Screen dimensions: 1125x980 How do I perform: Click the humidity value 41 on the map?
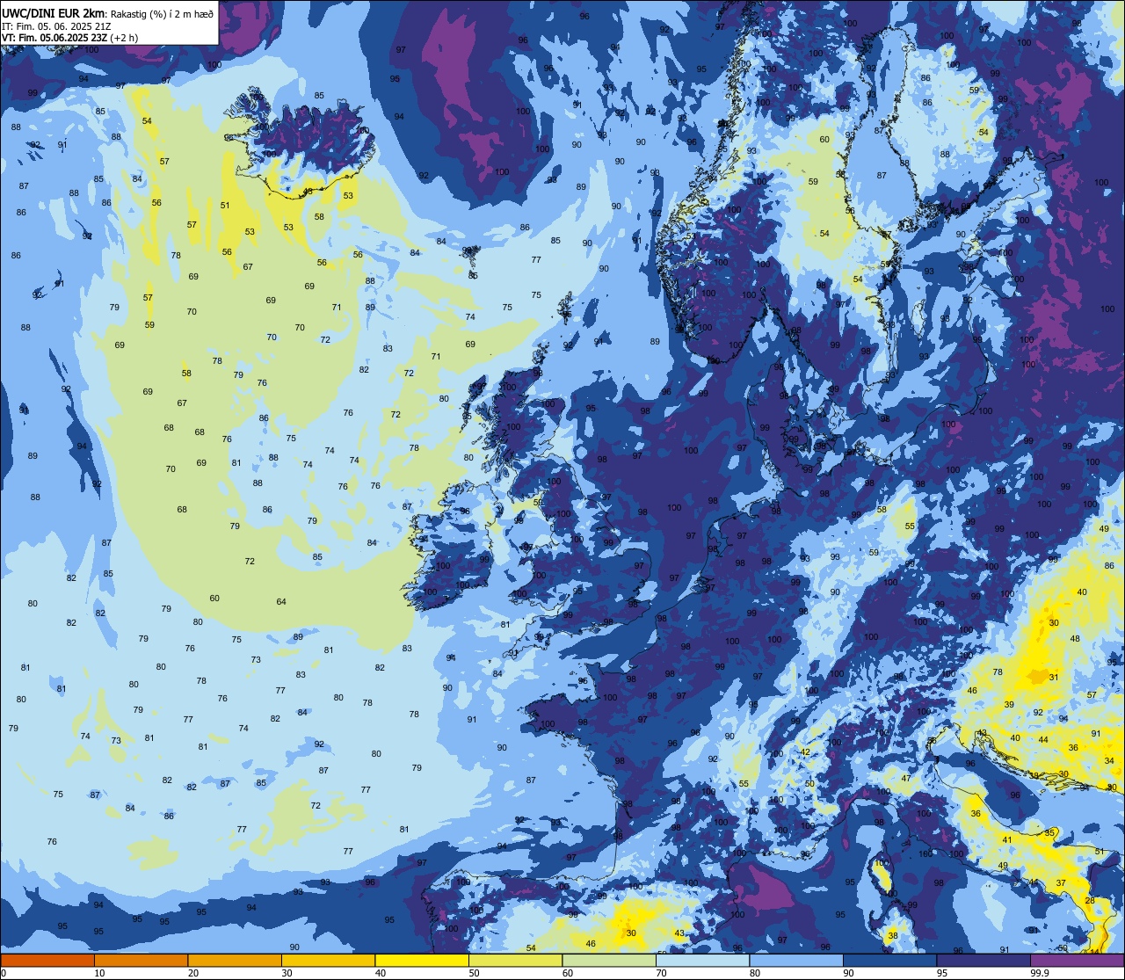(1007, 840)
